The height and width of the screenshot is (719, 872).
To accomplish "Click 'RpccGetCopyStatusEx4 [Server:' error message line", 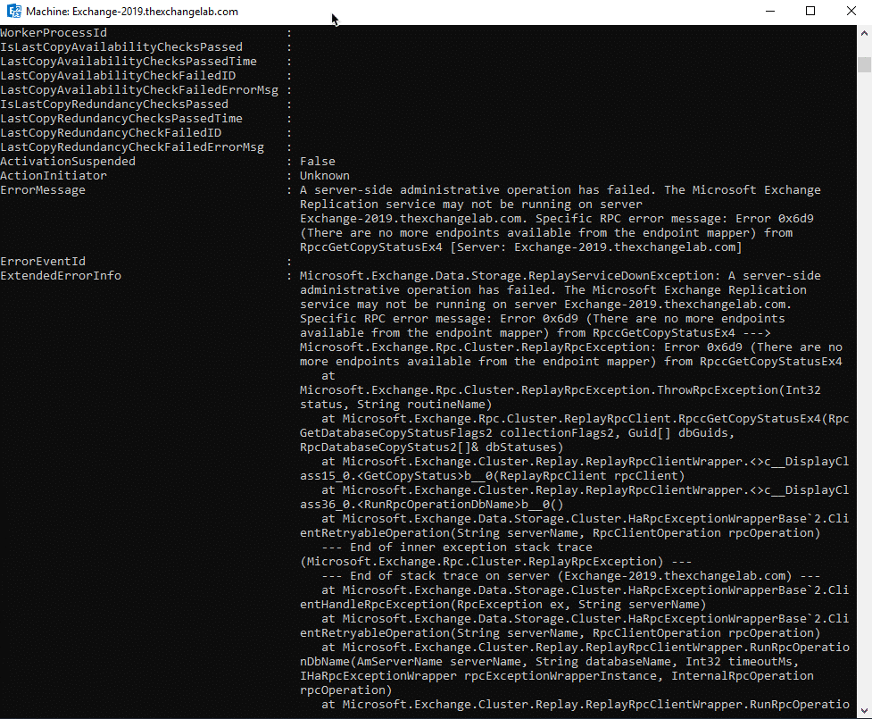I will tap(521, 247).
